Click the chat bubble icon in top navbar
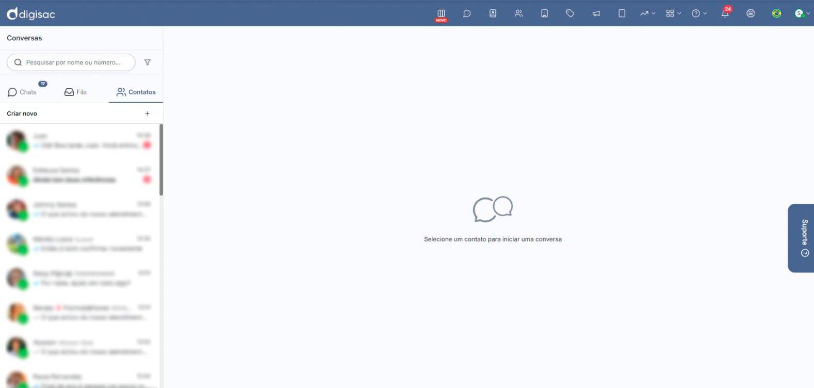 [x=467, y=13]
